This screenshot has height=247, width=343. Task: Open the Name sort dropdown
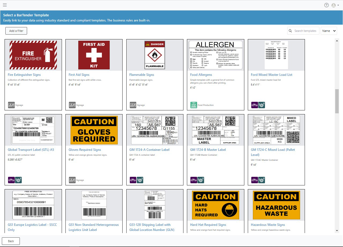coord(329,31)
